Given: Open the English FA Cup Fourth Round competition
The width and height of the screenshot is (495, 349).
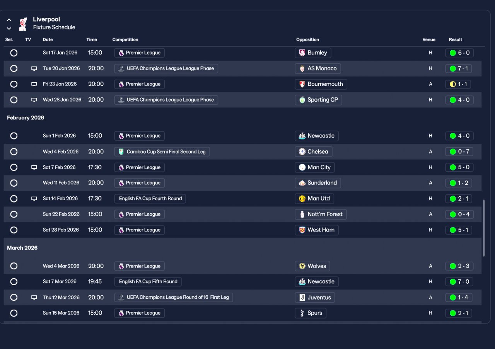Looking at the screenshot, I should click(150, 199).
